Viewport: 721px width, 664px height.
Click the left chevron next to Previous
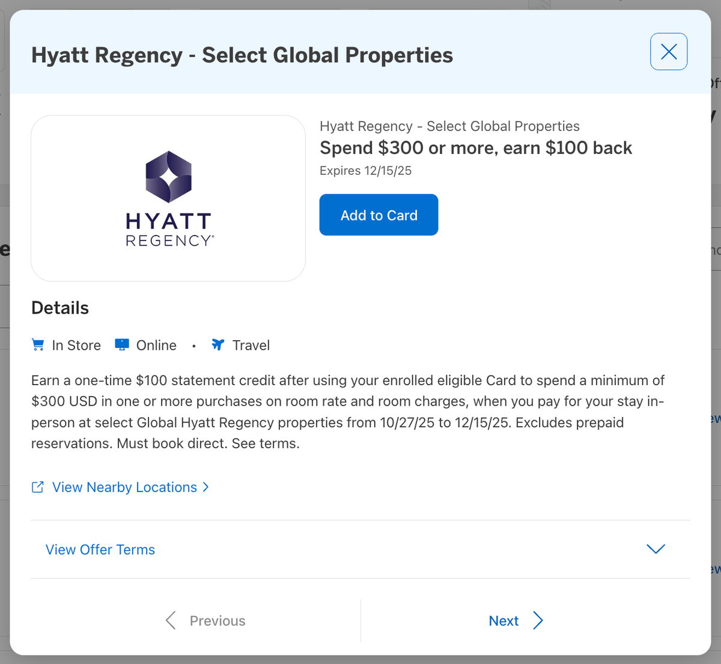click(x=171, y=620)
